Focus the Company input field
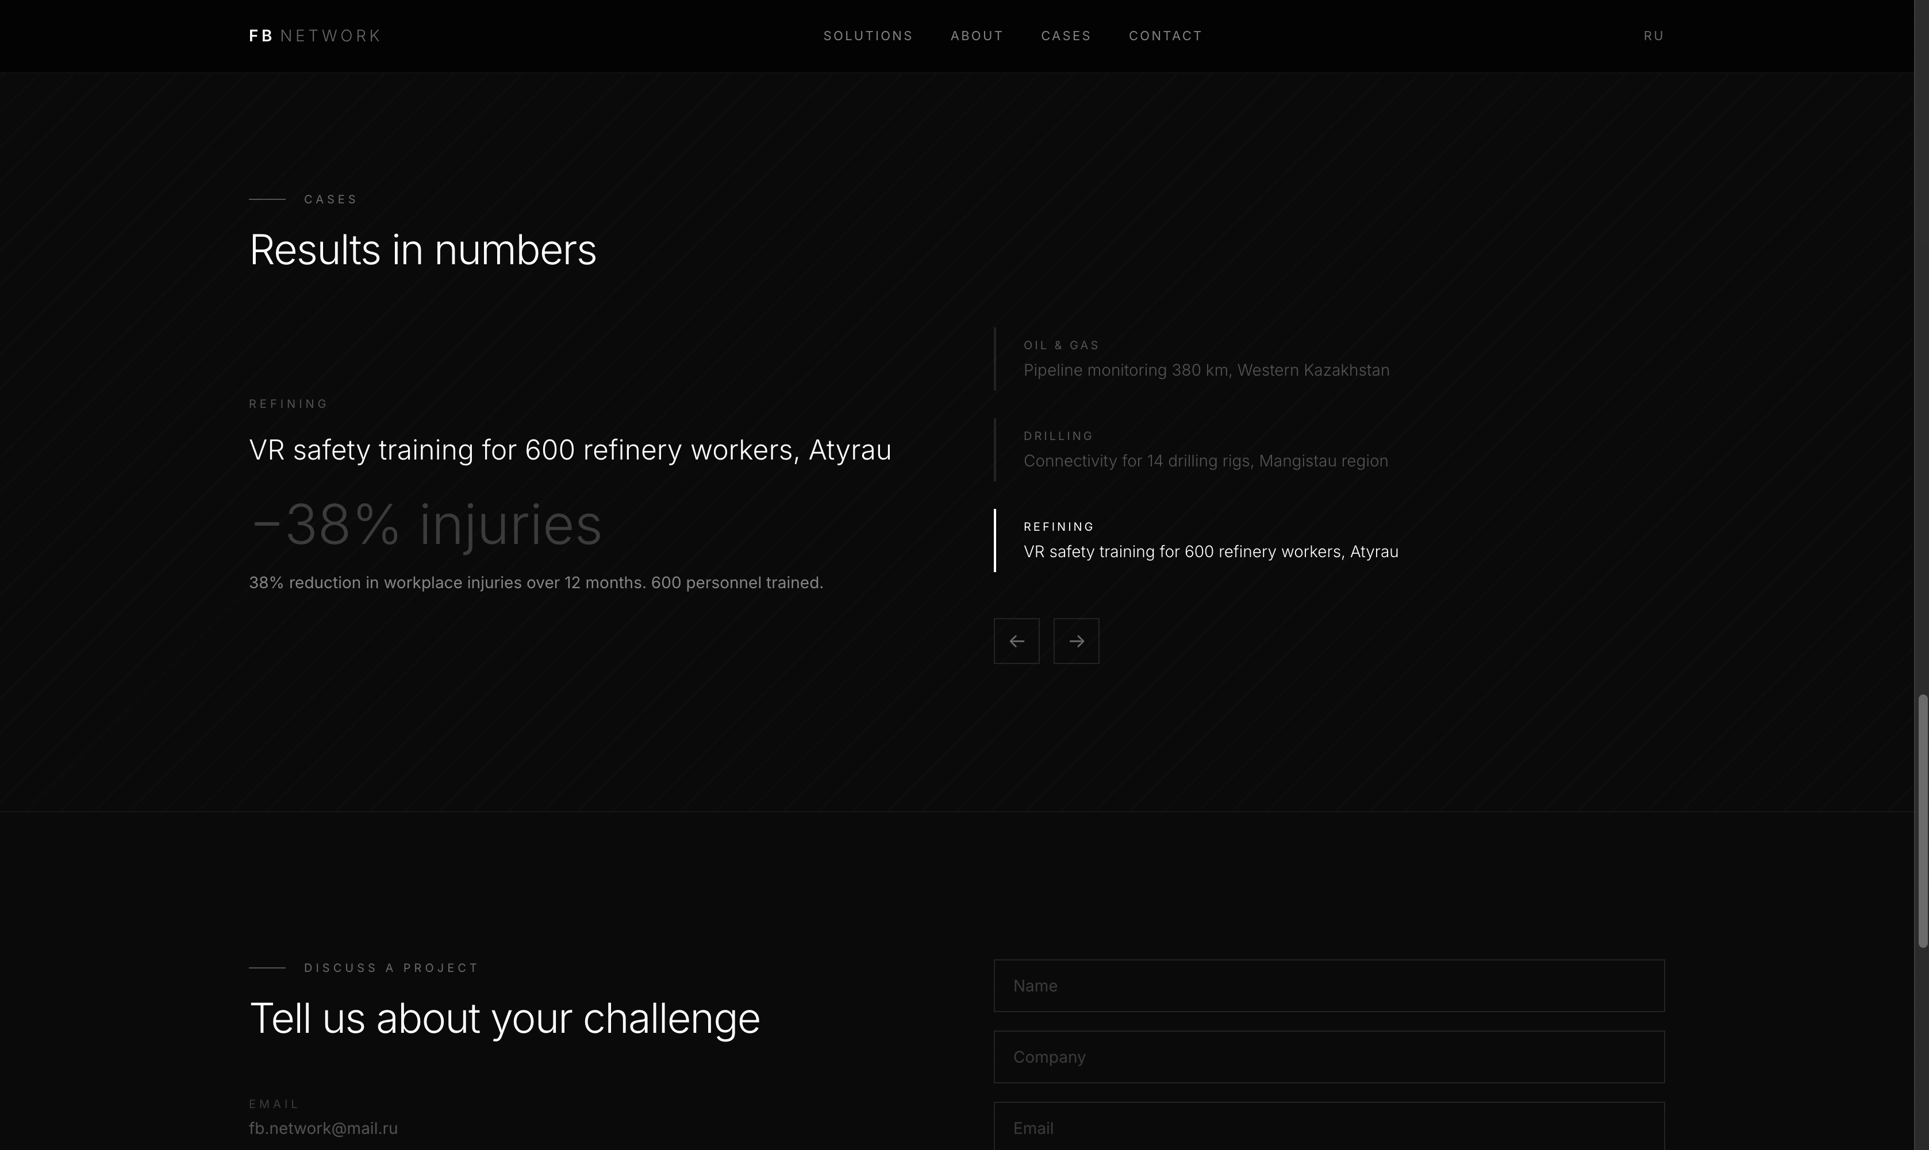The width and height of the screenshot is (1929, 1150). 1329,1057
